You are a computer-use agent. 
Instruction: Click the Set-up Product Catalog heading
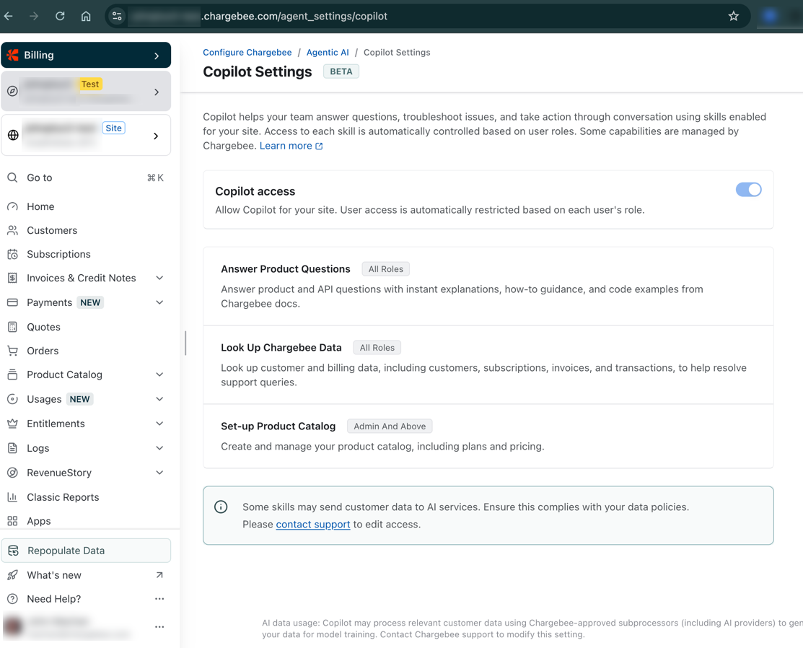click(278, 426)
